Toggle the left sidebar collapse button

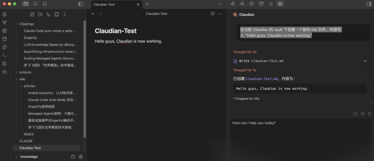[81, 4]
